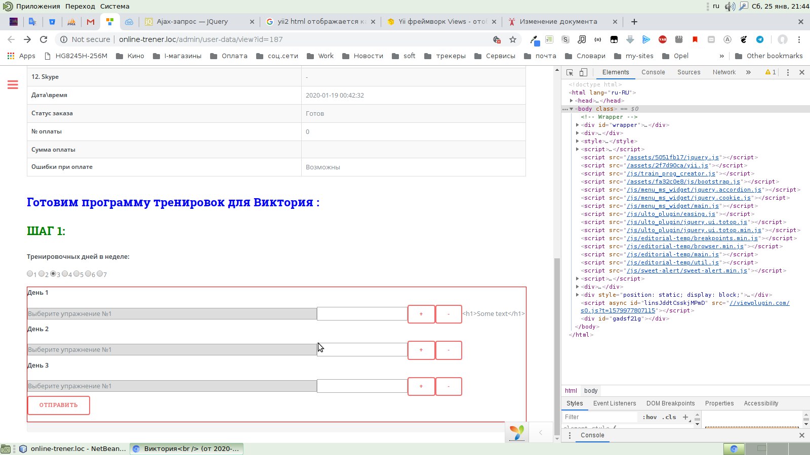This screenshot has width=810, height=455.
Task: Open the blue play-arrow extension icon
Action: pos(646,39)
